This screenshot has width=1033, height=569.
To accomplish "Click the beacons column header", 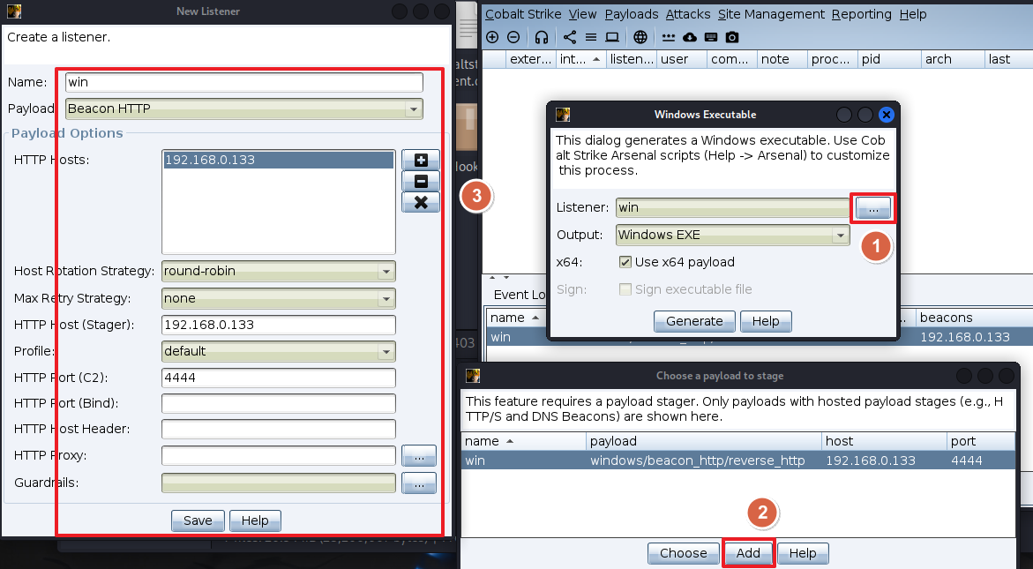I will pos(974,318).
